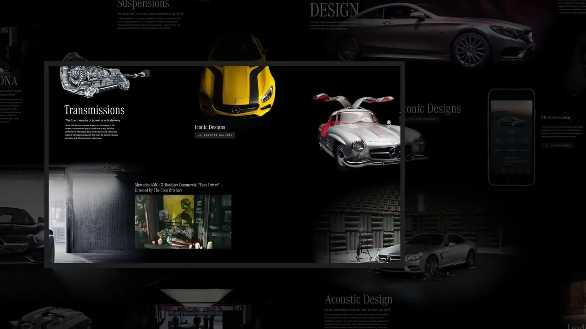Screen dimensions: 586x329
Task: Click the phone app mockup image
Action: (x=511, y=137)
